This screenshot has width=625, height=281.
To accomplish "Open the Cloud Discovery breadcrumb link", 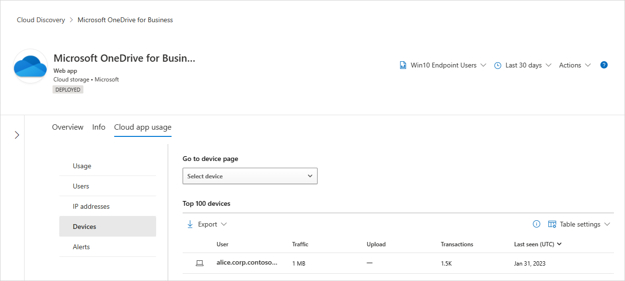I will coord(40,19).
